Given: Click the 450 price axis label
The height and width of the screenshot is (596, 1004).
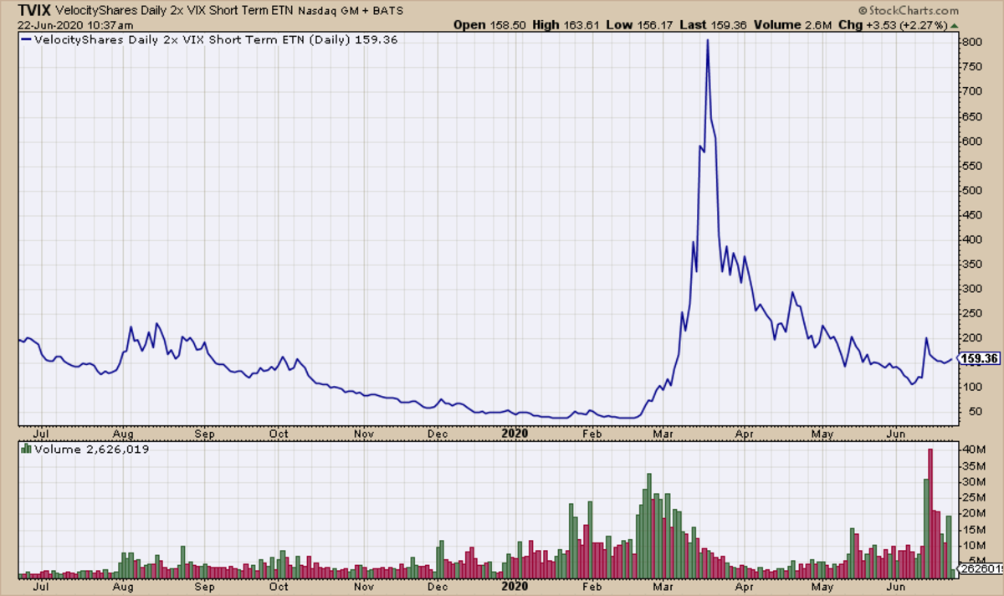Looking at the screenshot, I should pyautogui.click(x=971, y=215).
